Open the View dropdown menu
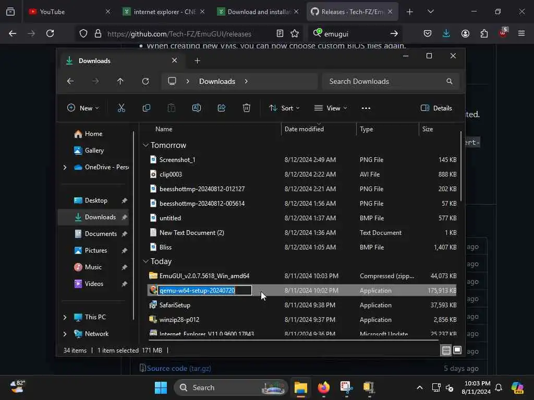The image size is (534, 400). tap(330, 108)
